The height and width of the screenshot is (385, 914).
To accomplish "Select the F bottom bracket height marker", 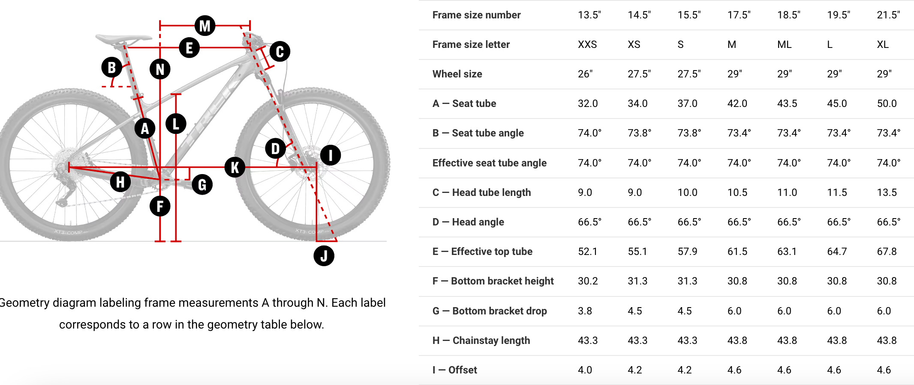I will click(160, 206).
